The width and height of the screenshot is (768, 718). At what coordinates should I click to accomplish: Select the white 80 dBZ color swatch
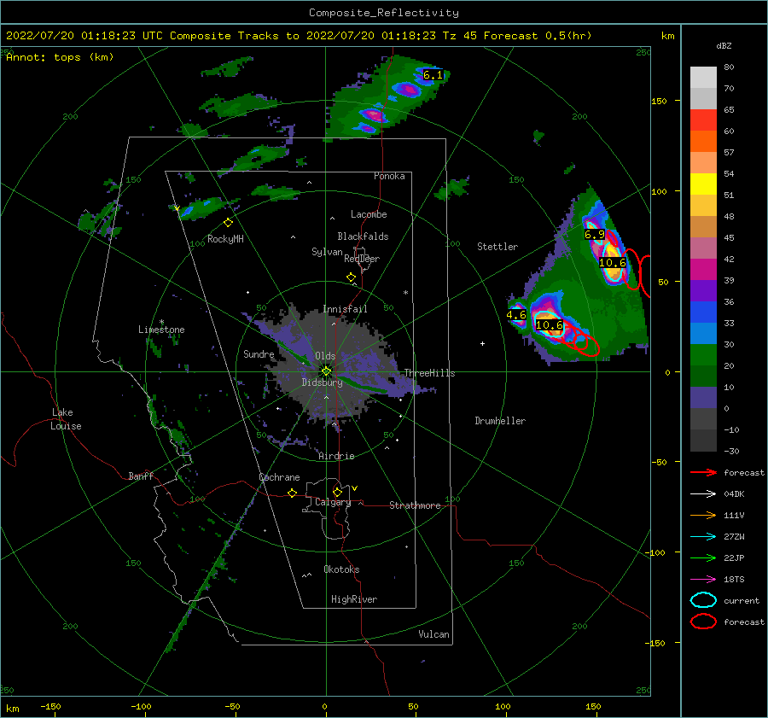tap(703, 78)
